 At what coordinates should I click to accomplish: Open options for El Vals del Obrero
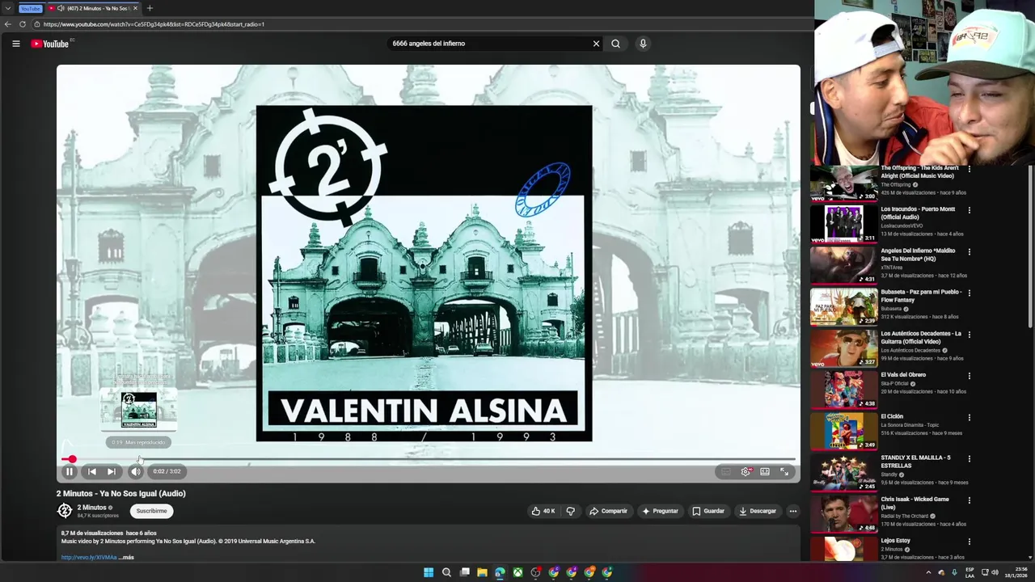click(x=970, y=376)
